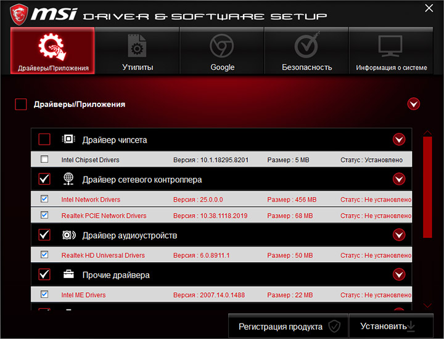Click version 6.0.8911.1 text
This screenshot has height=339, width=444.
point(201,255)
